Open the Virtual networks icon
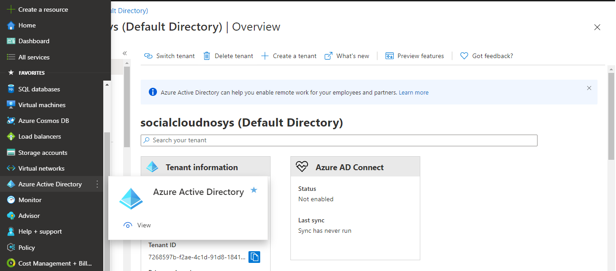Screen dimensions: 616x271 click(x=11, y=168)
